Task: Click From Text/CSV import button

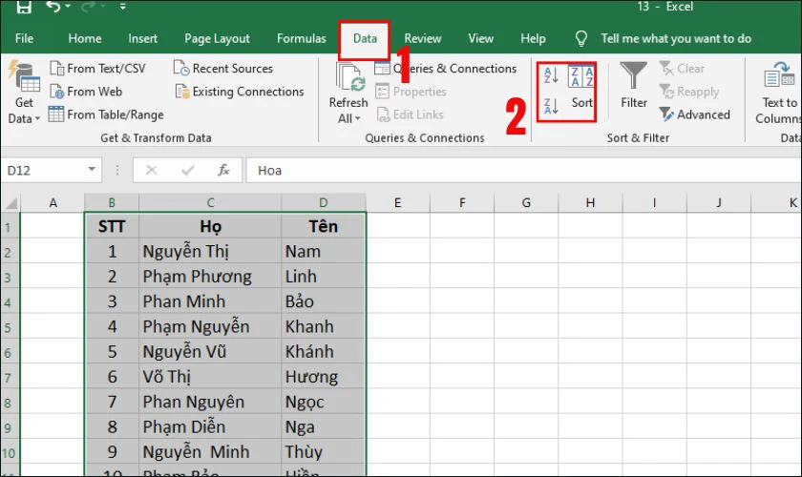Action: pos(97,69)
